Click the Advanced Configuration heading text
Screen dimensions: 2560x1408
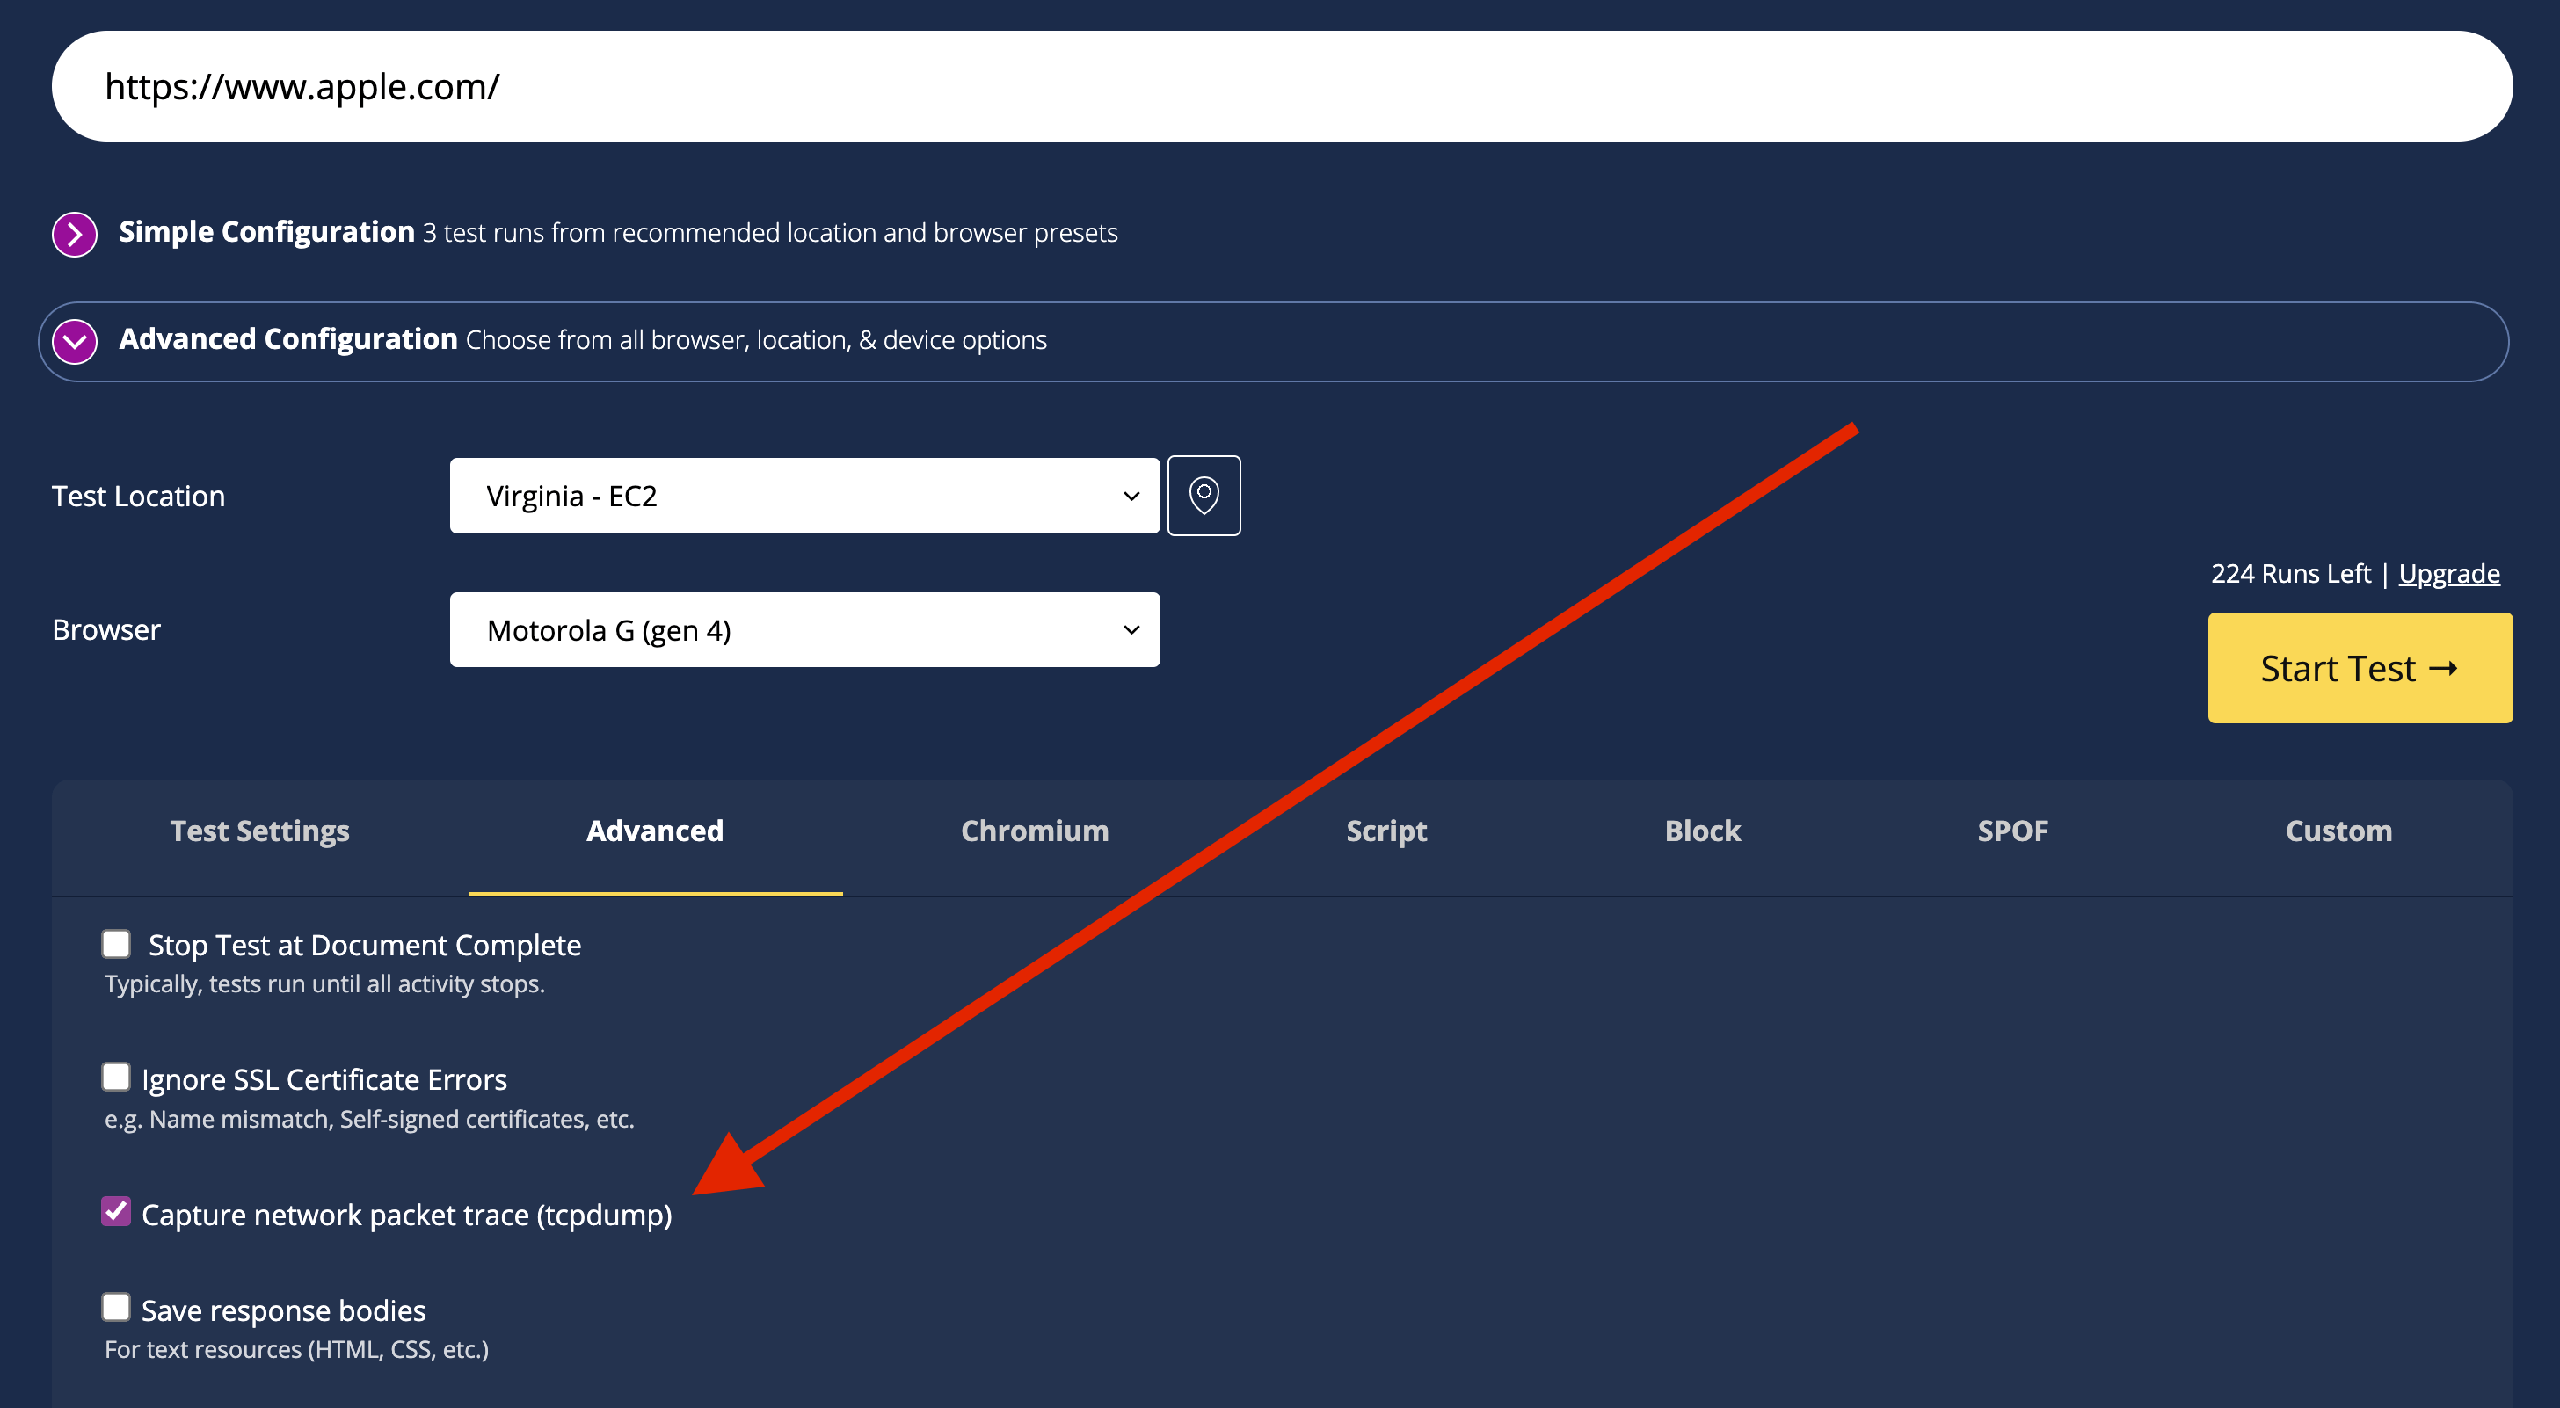pyautogui.click(x=288, y=339)
